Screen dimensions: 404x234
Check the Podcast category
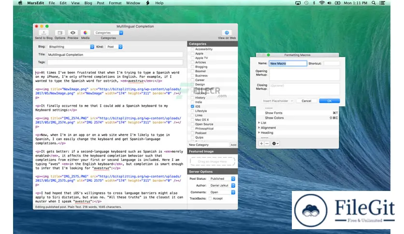(x=192, y=133)
